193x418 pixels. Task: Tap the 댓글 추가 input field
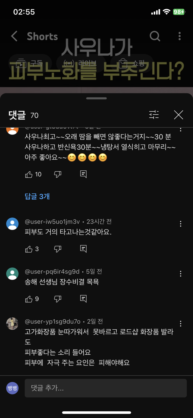(106, 388)
